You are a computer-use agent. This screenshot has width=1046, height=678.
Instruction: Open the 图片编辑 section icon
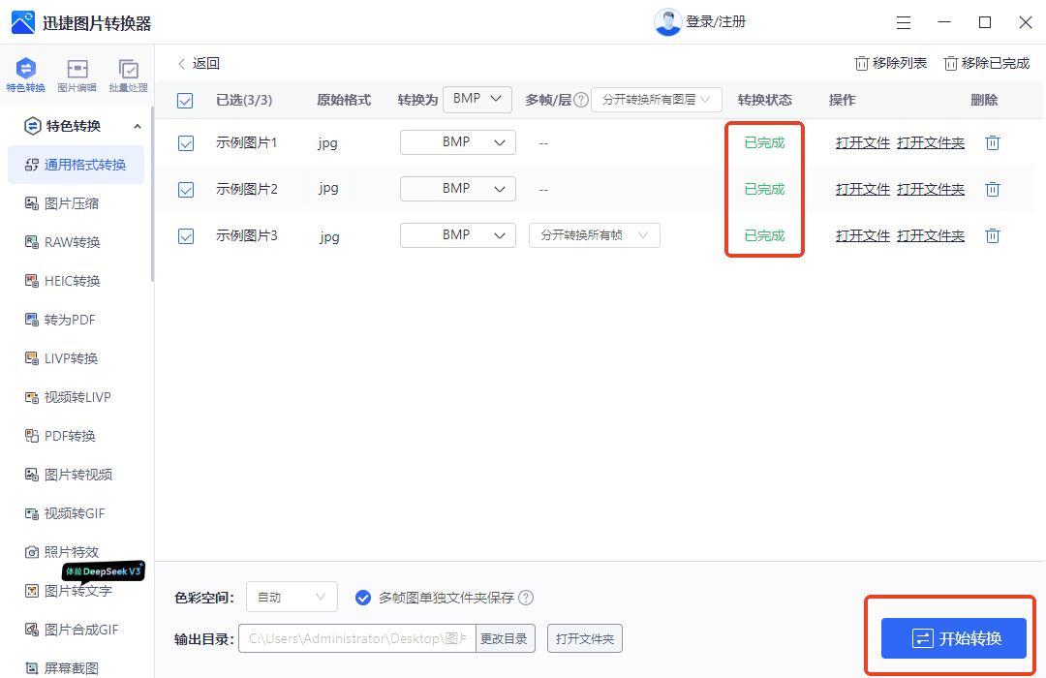click(77, 75)
